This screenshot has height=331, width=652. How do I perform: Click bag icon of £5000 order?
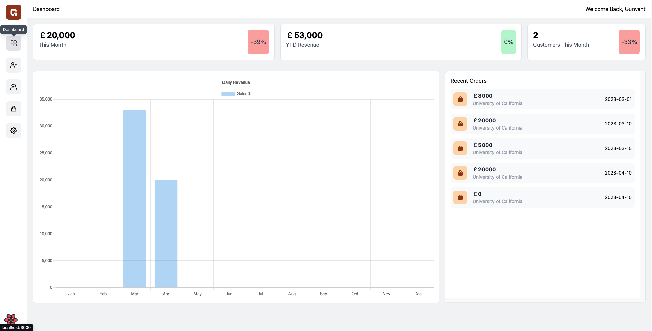pyautogui.click(x=460, y=148)
